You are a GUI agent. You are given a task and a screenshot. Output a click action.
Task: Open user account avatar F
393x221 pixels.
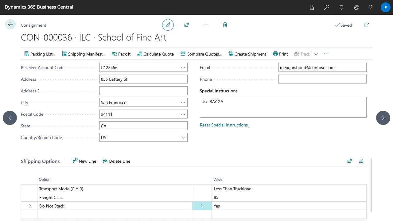385,7
